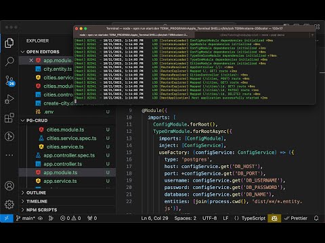Open create-city dto in Open Editors
The width and height of the screenshot is (325, 243).
tap(58, 103)
